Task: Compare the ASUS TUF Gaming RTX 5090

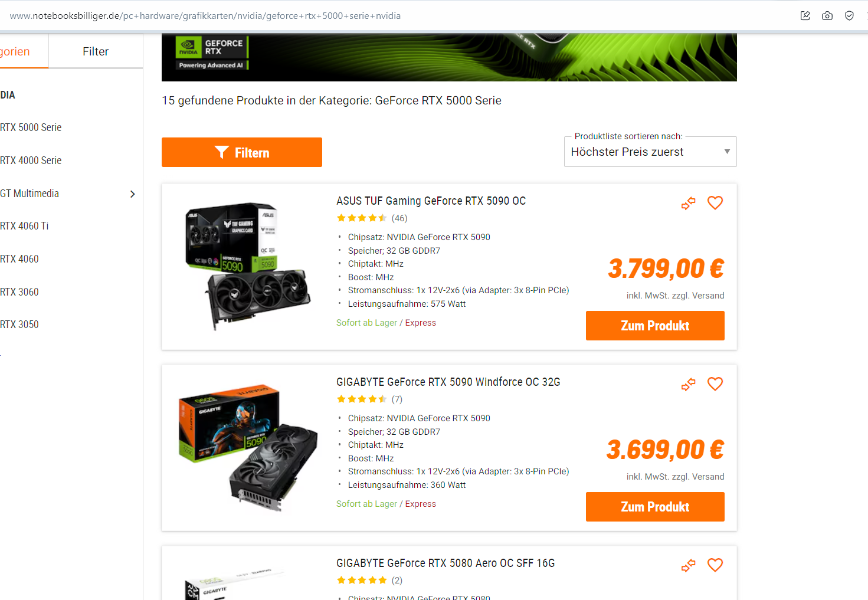Action: coord(689,204)
